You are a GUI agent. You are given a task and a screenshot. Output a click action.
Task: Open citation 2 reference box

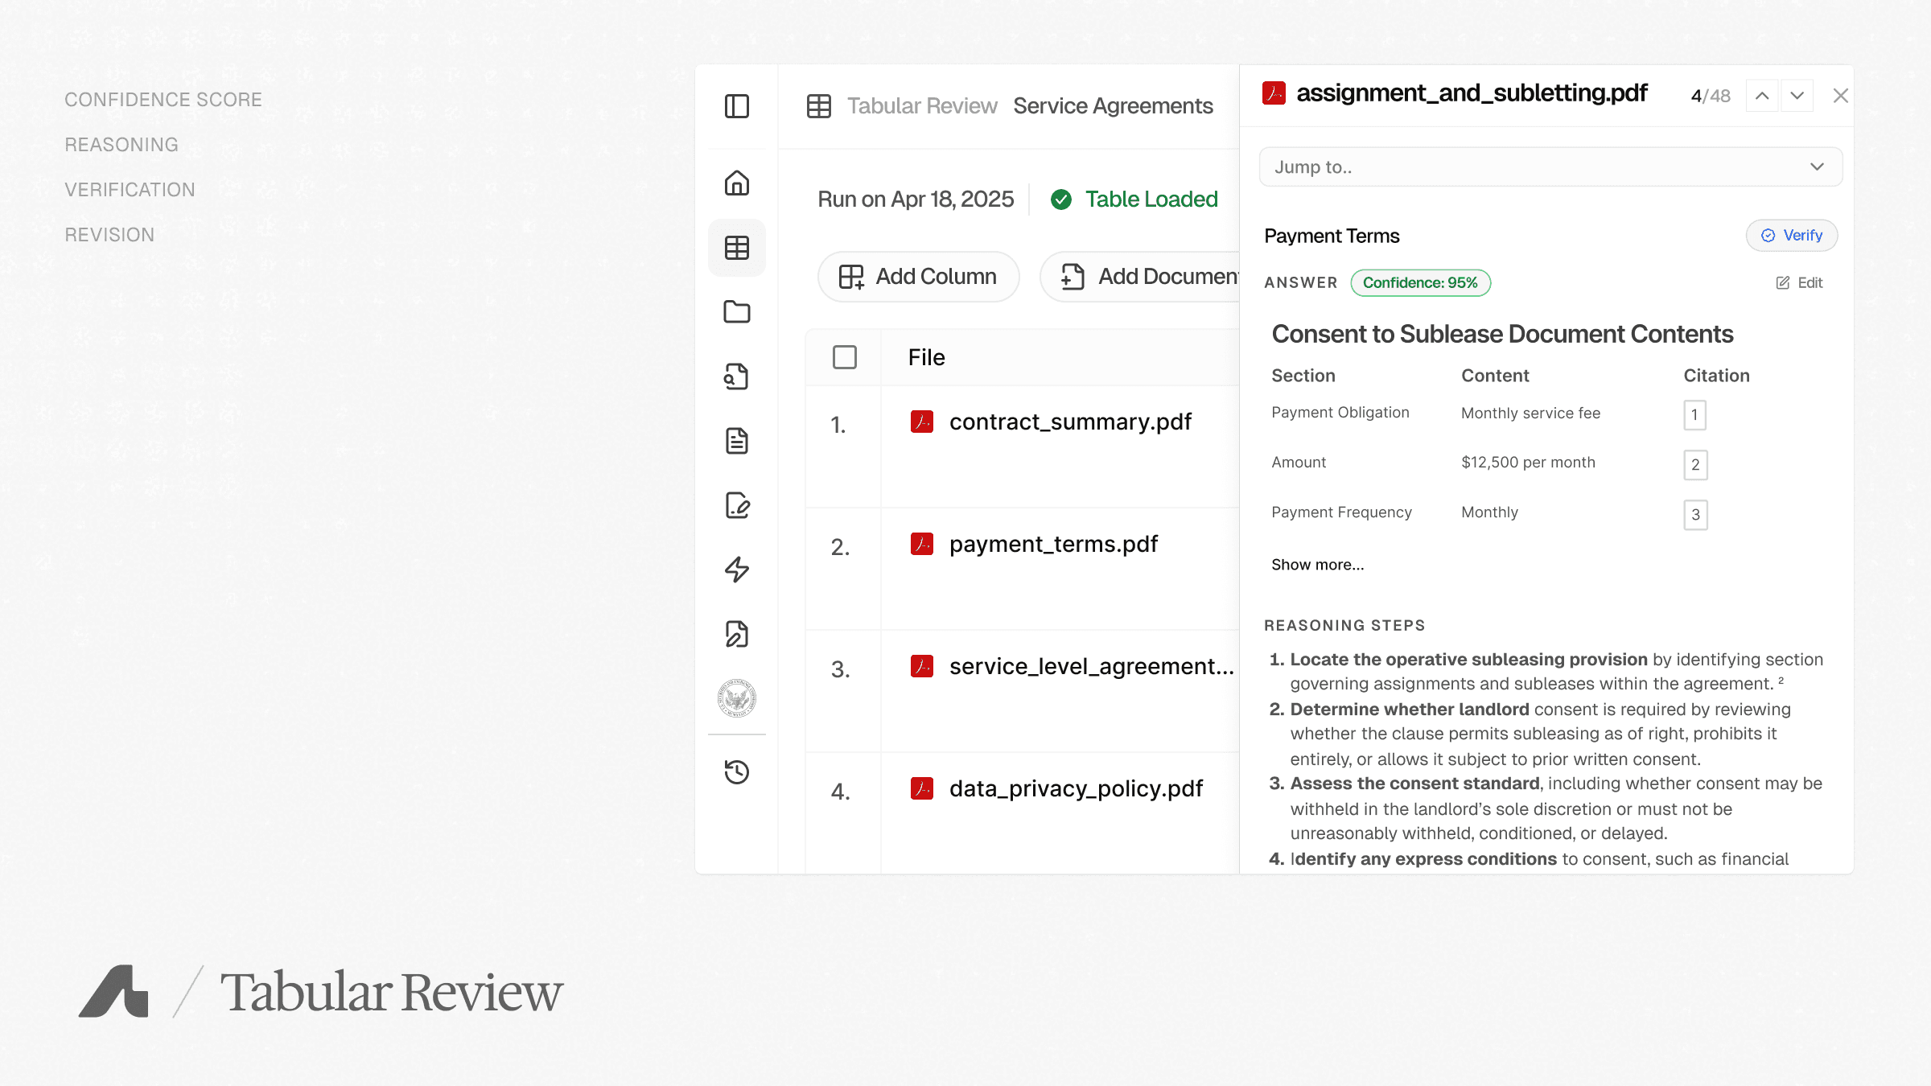pyautogui.click(x=1694, y=465)
